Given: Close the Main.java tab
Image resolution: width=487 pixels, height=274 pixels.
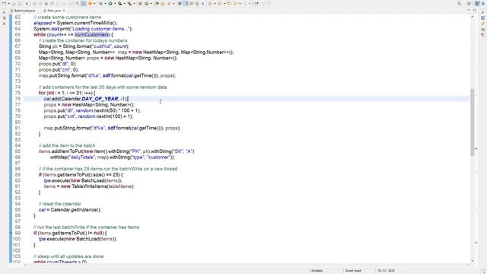Looking at the screenshot, I should 64,11.
